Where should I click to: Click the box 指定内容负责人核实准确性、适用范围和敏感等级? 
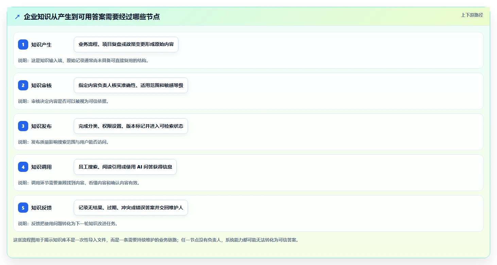tap(131, 85)
